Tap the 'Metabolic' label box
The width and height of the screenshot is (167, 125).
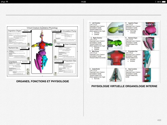point(24,48)
